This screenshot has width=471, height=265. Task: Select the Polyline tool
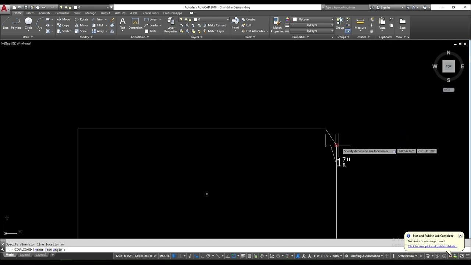pyautogui.click(x=16, y=23)
